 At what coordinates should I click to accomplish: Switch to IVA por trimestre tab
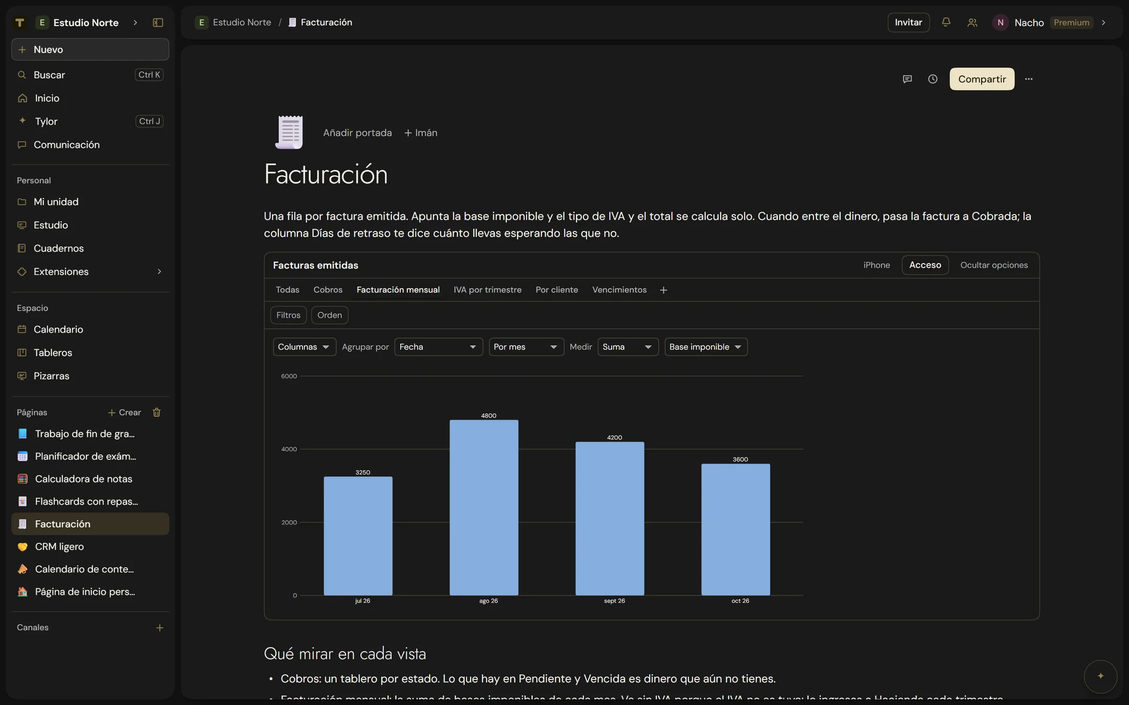pos(487,290)
